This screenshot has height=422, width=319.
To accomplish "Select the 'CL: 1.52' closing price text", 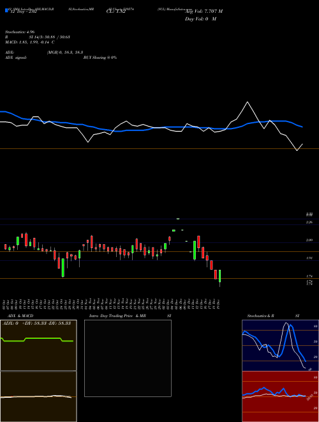I will pos(116,12).
